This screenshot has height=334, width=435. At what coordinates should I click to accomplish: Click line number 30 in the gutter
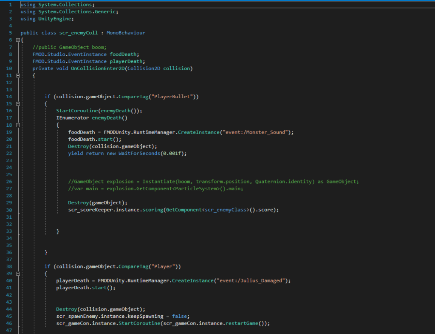click(9, 210)
